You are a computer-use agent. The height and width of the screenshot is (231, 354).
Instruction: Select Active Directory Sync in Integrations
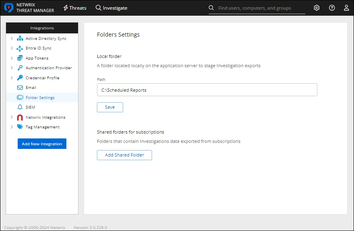[x=46, y=38]
